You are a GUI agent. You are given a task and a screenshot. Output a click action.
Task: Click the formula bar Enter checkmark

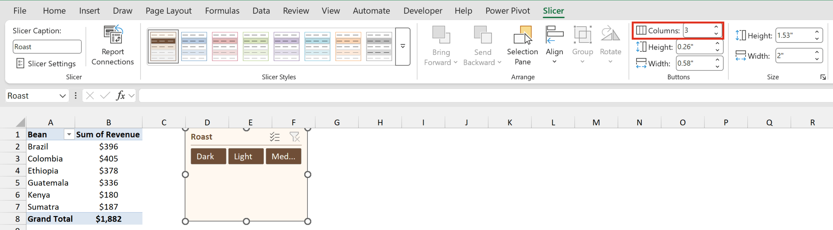pyautogui.click(x=105, y=96)
